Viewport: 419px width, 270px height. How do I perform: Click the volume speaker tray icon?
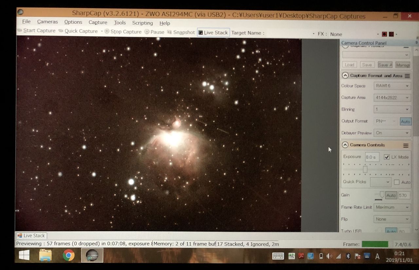click(329, 256)
